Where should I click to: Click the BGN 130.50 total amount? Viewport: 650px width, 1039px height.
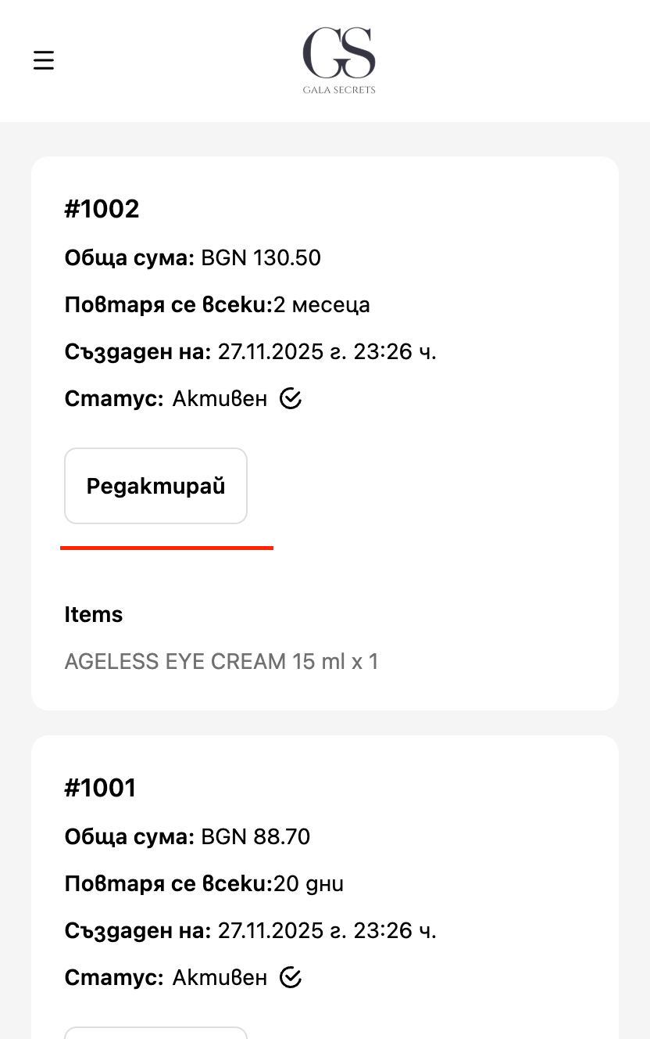pyautogui.click(x=261, y=258)
